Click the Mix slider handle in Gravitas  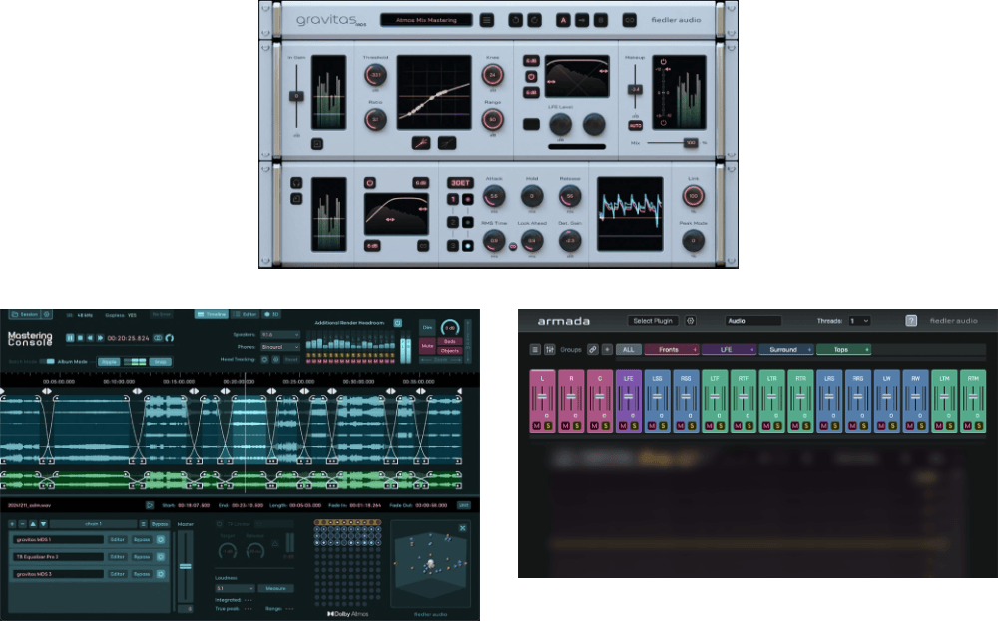coord(690,143)
